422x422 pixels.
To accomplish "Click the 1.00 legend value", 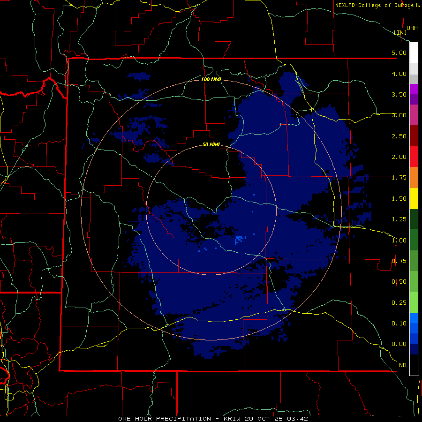I will point(399,241).
